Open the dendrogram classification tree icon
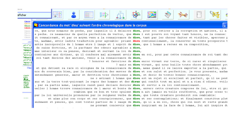The width and height of the screenshot is (244, 118). (x=104, y=15)
